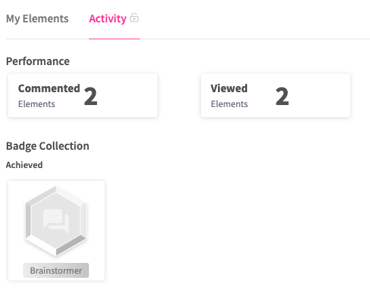Click the Elements link under Viewed
370x290 pixels.
pyautogui.click(x=229, y=104)
